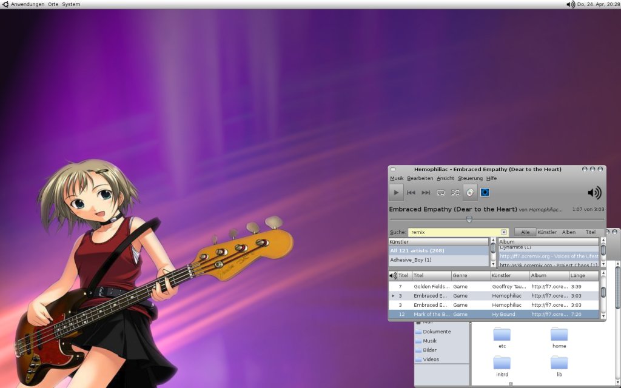Open the Orte menu
The height and width of the screenshot is (388, 621).
click(53, 4)
